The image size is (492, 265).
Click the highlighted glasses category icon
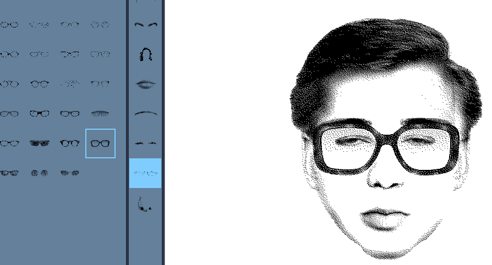[145, 173]
